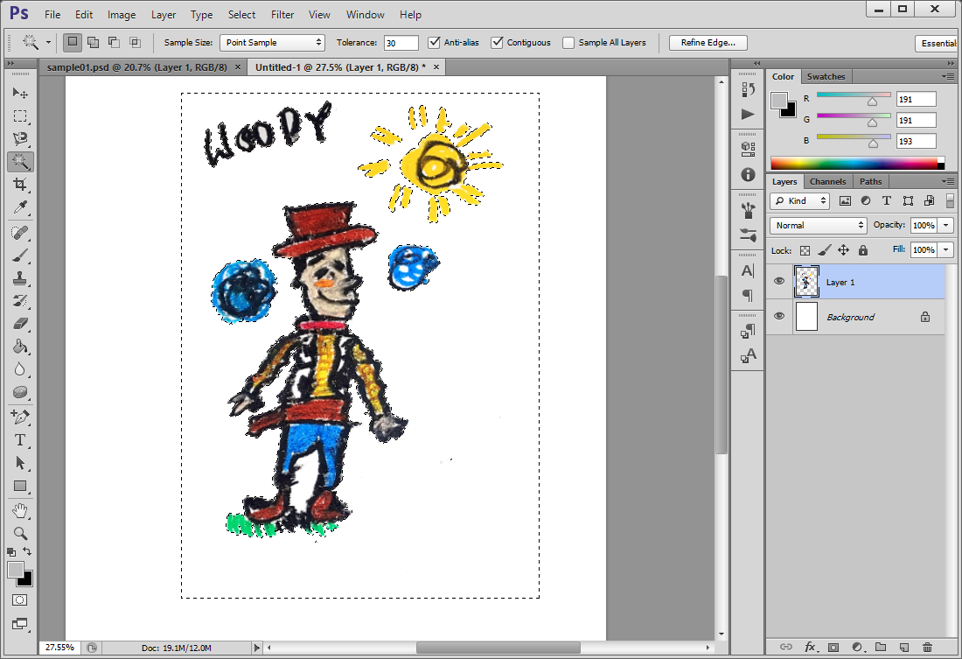The image size is (962, 659).
Task: Select the Lasso tool
Action: (x=20, y=139)
